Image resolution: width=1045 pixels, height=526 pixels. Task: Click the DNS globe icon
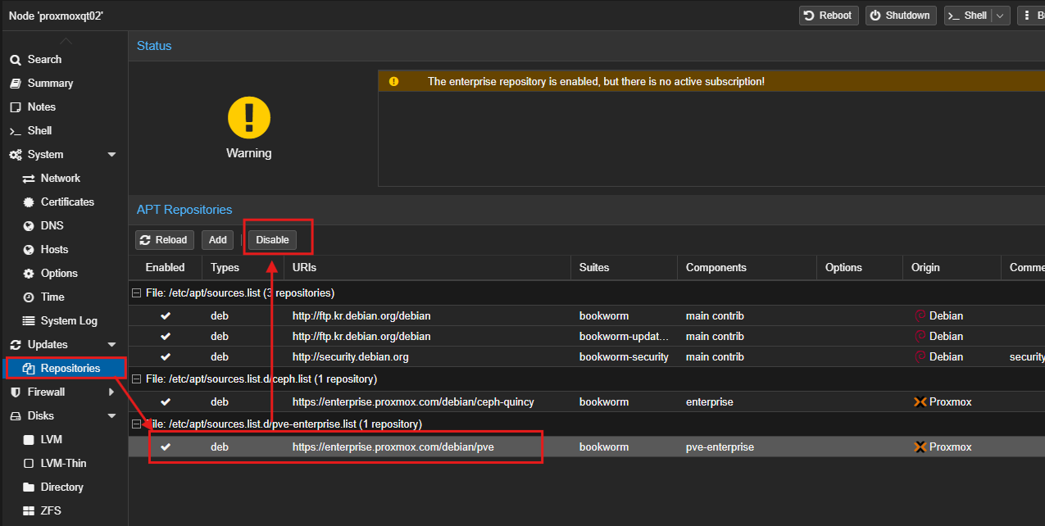pyautogui.click(x=29, y=225)
